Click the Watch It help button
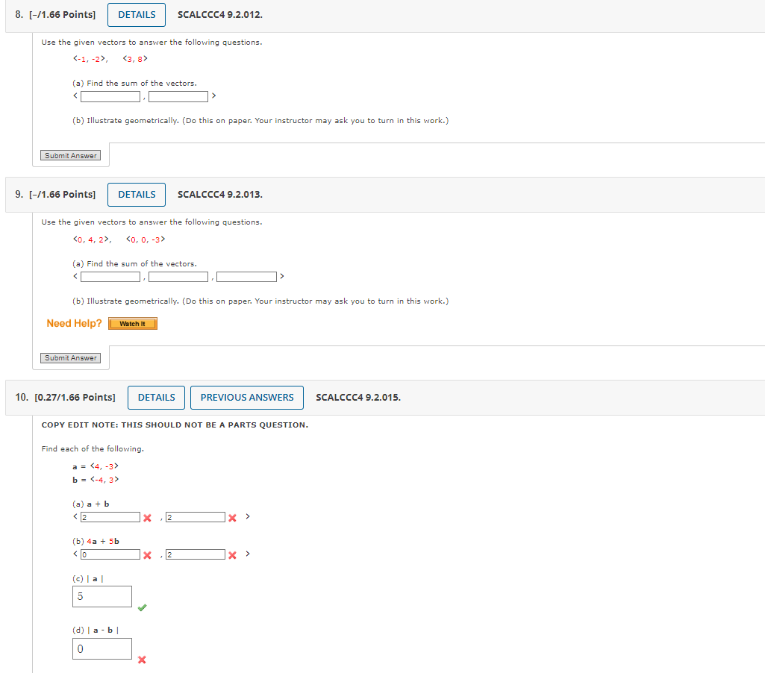This screenshot has width=765, height=673. pyautogui.click(x=133, y=324)
